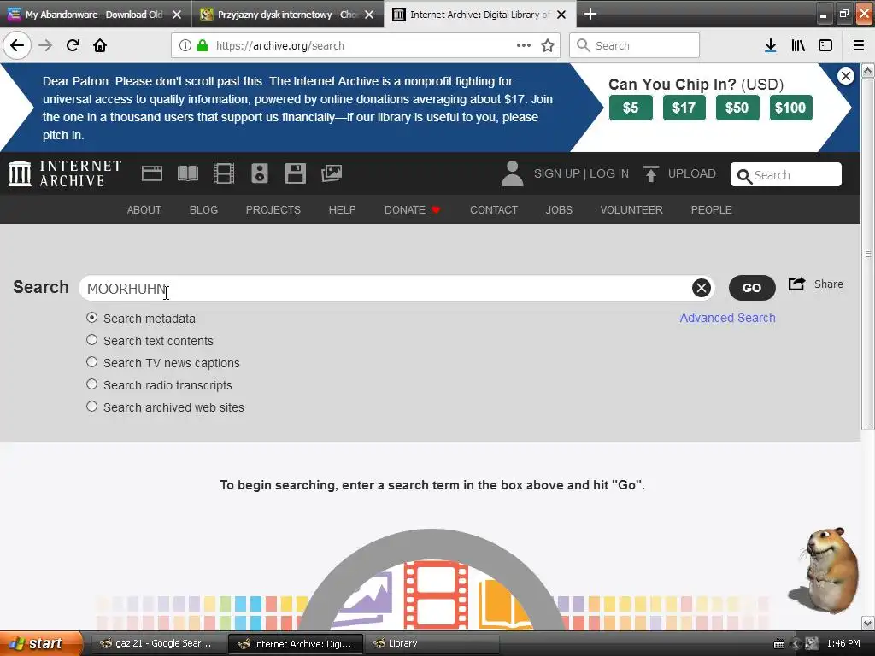Donate $17 button

(684, 108)
